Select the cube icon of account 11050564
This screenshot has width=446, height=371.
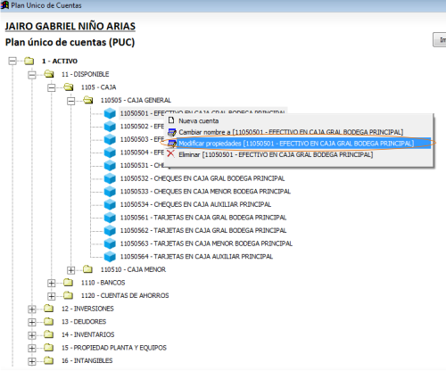pyautogui.click(x=110, y=257)
